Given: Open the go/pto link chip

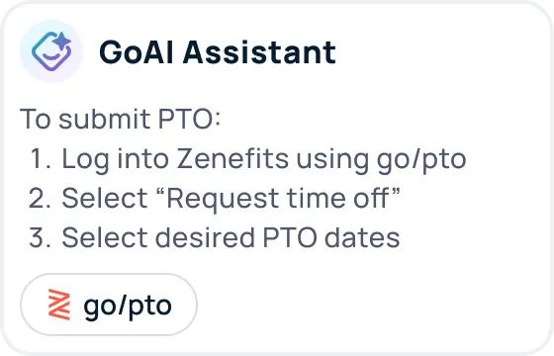Looking at the screenshot, I should click(109, 305).
